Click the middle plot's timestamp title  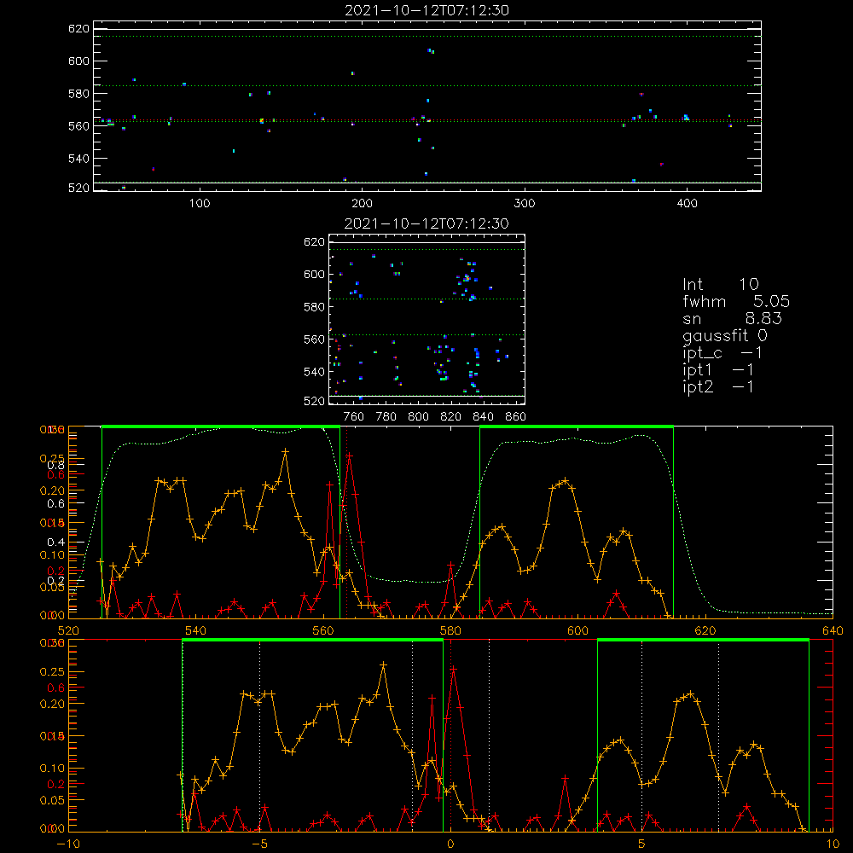426,223
